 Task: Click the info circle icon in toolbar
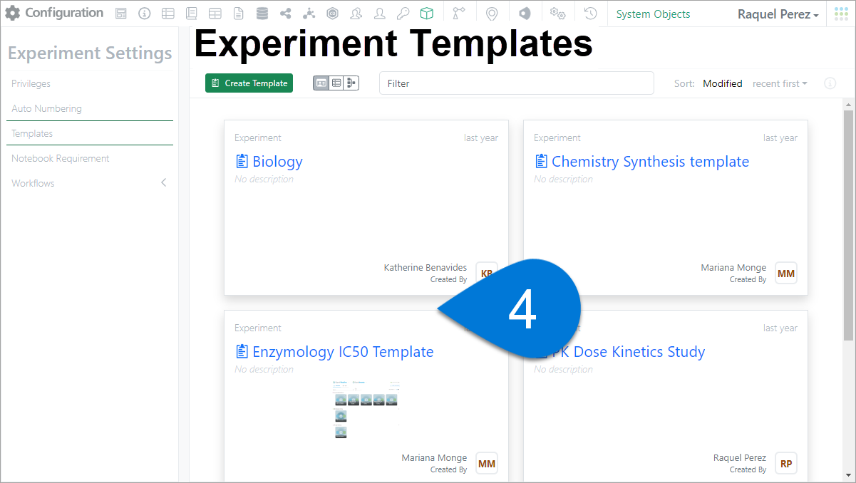pos(145,14)
